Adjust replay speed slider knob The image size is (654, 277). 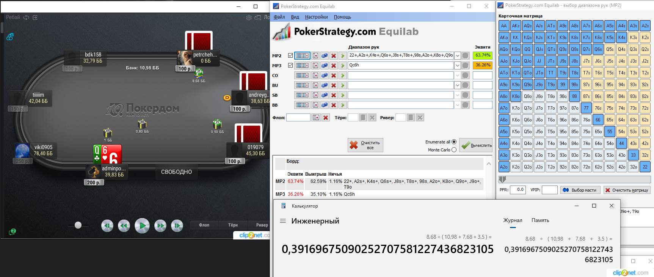coord(78,225)
